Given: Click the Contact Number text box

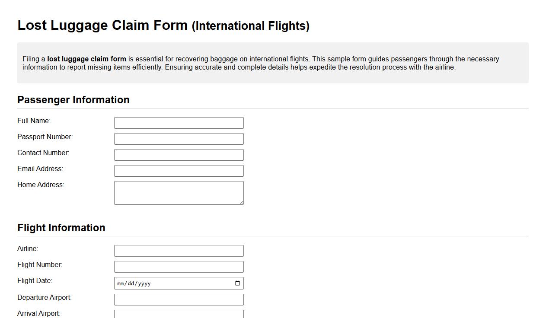Looking at the screenshot, I should tap(179, 155).
